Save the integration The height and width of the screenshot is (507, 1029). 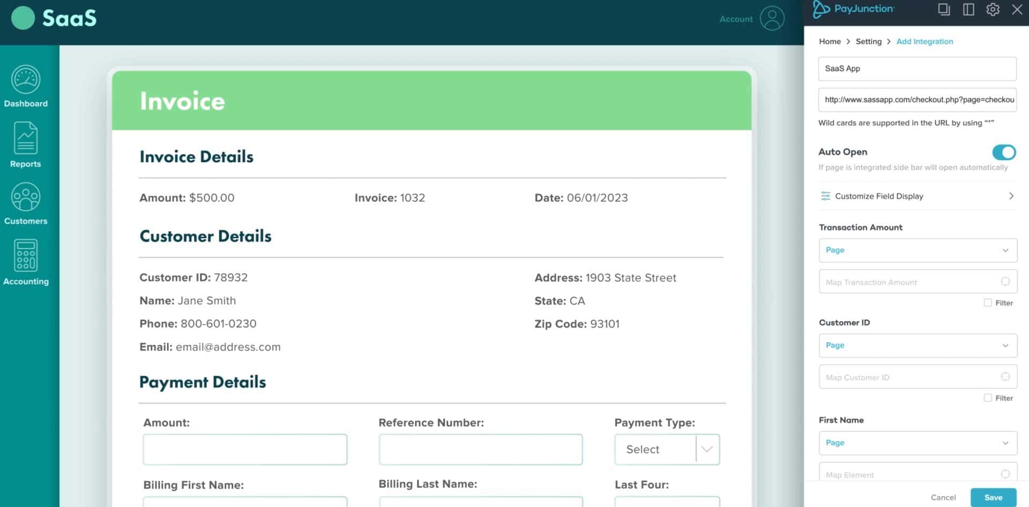pyautogui.click(x=993, y=497)
